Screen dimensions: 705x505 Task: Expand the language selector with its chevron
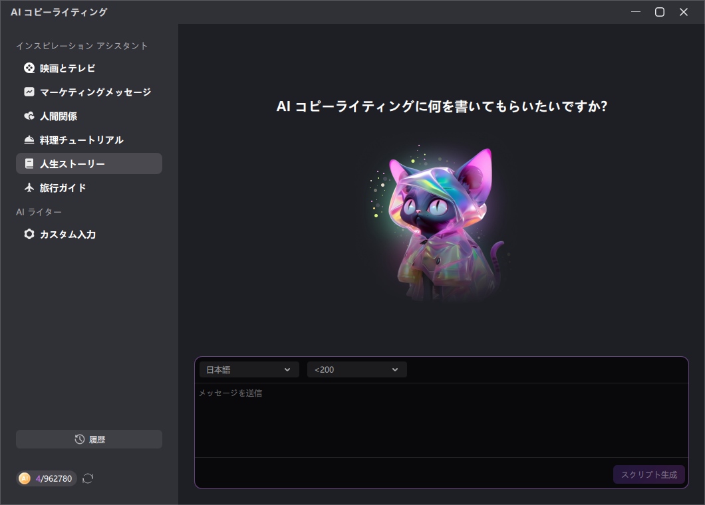coord(288,369)
